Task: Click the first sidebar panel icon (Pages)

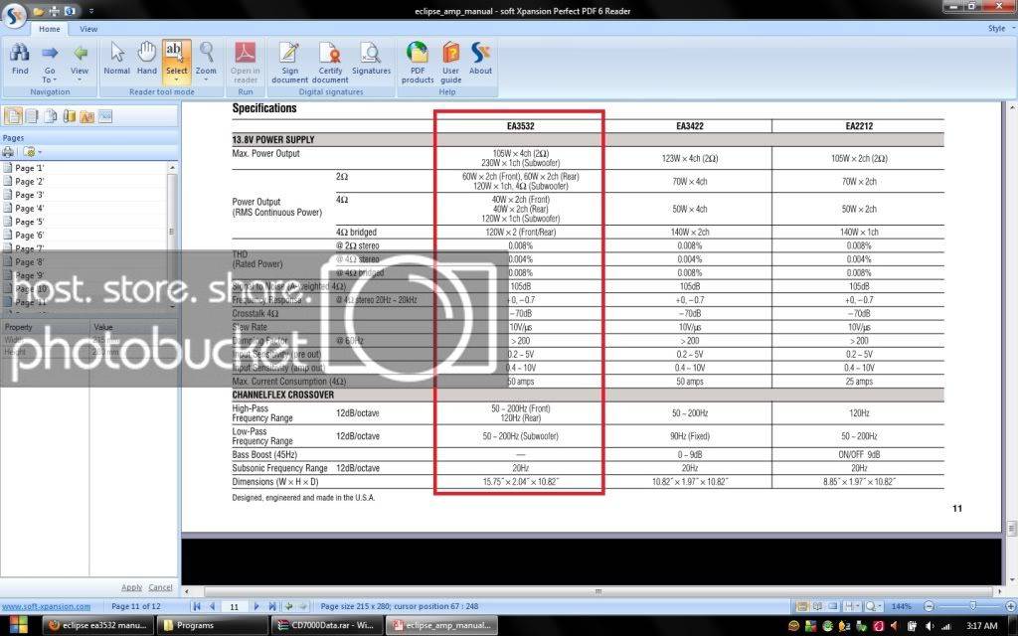Action: point(12,116)
